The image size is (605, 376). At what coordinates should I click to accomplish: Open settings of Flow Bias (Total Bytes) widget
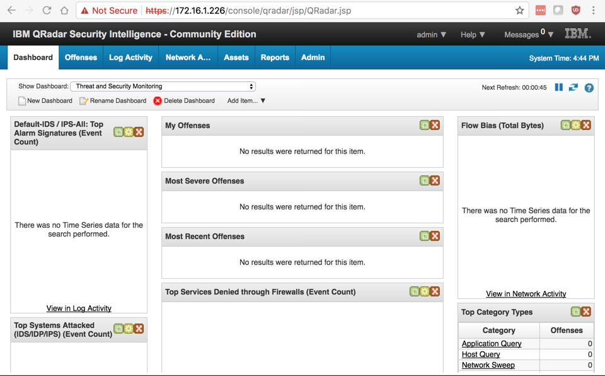tap(575, 125)
